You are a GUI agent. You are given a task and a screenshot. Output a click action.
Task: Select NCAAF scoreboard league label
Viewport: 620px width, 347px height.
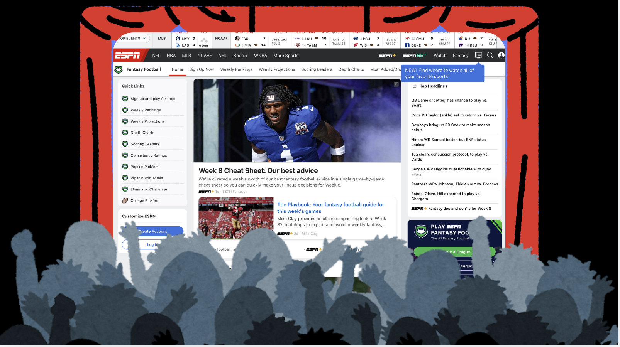pos(221,39)
